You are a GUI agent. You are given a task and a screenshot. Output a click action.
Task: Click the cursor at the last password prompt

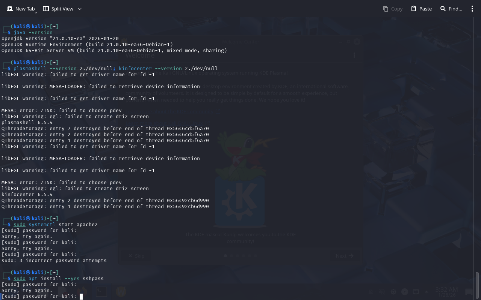[x=81, y=297]
